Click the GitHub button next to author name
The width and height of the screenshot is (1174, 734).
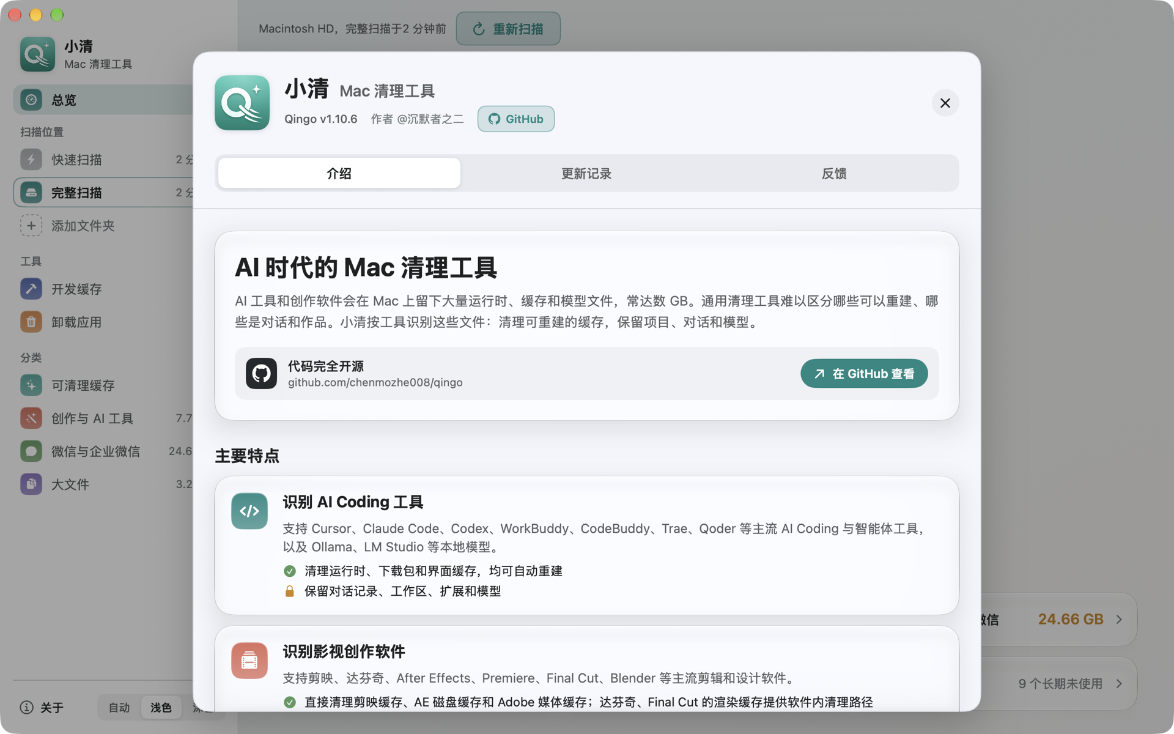point(516,119)
